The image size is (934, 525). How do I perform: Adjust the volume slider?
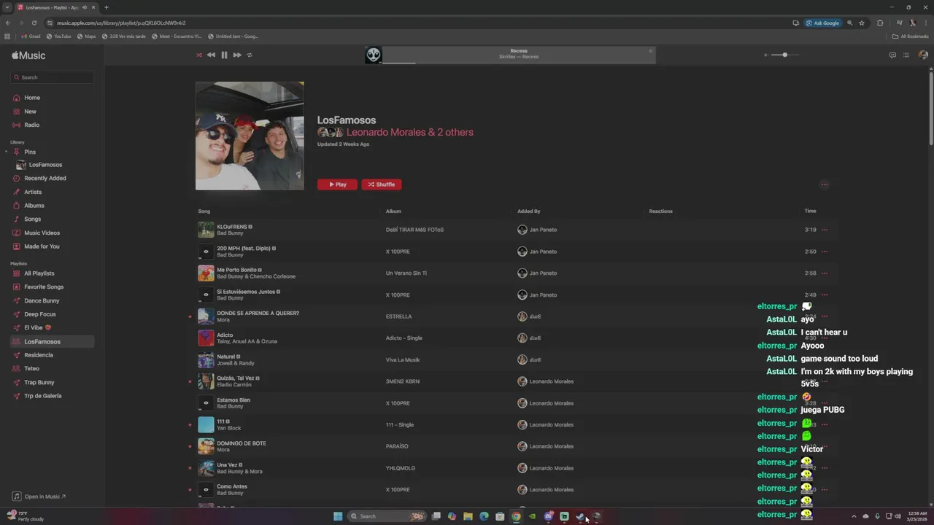click(x=784, y=55)
